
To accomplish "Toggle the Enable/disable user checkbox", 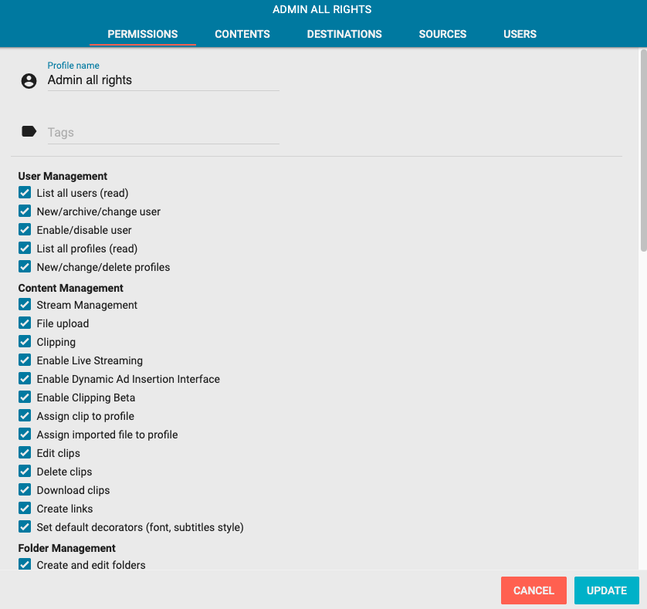I will (25, 230).
